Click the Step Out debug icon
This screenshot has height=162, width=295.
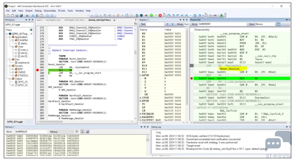tap(178, 15)
